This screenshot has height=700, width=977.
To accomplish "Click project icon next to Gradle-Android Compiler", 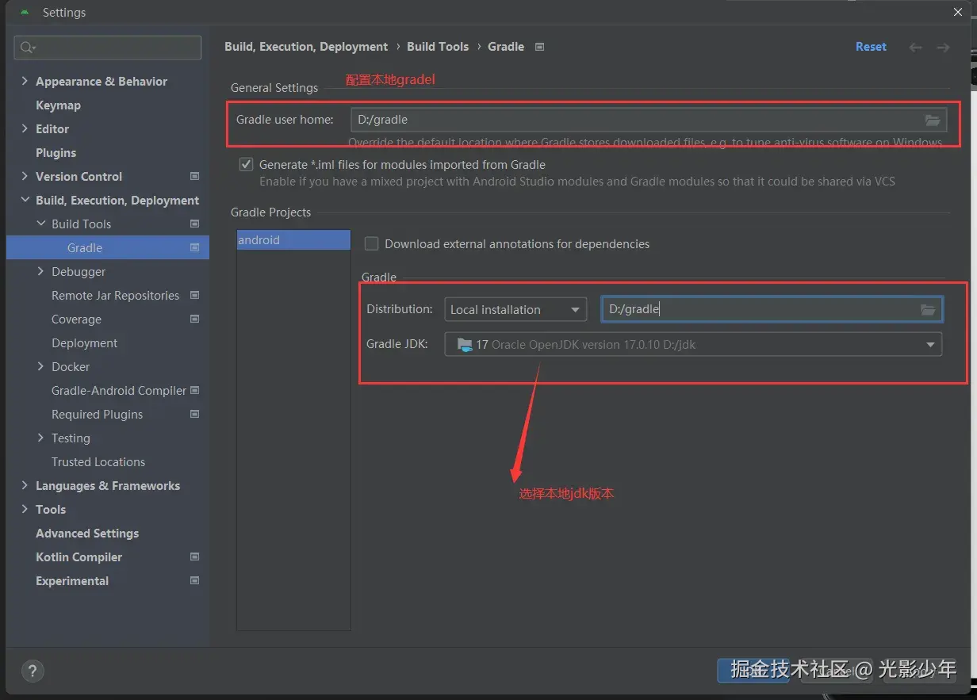I will click(x=195, y=390).
